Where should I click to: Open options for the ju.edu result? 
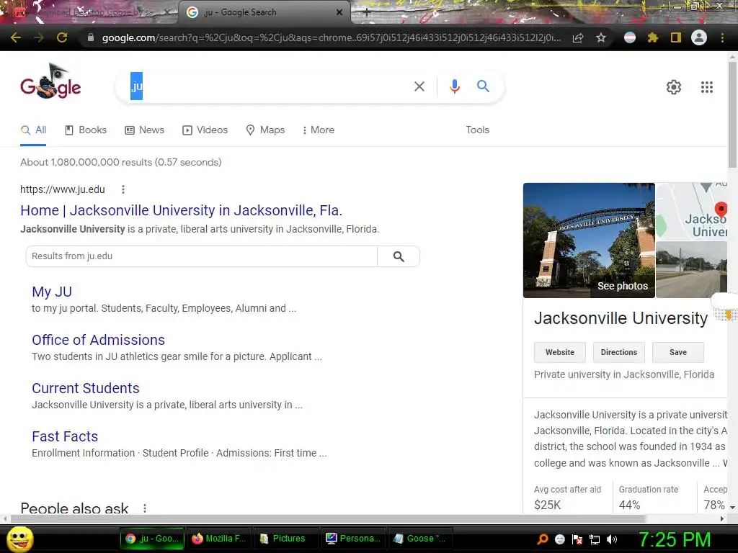pos(123,189)
